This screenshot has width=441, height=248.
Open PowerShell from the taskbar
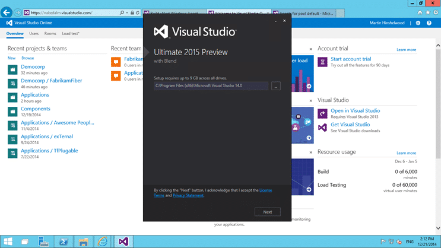click(64, 241)
